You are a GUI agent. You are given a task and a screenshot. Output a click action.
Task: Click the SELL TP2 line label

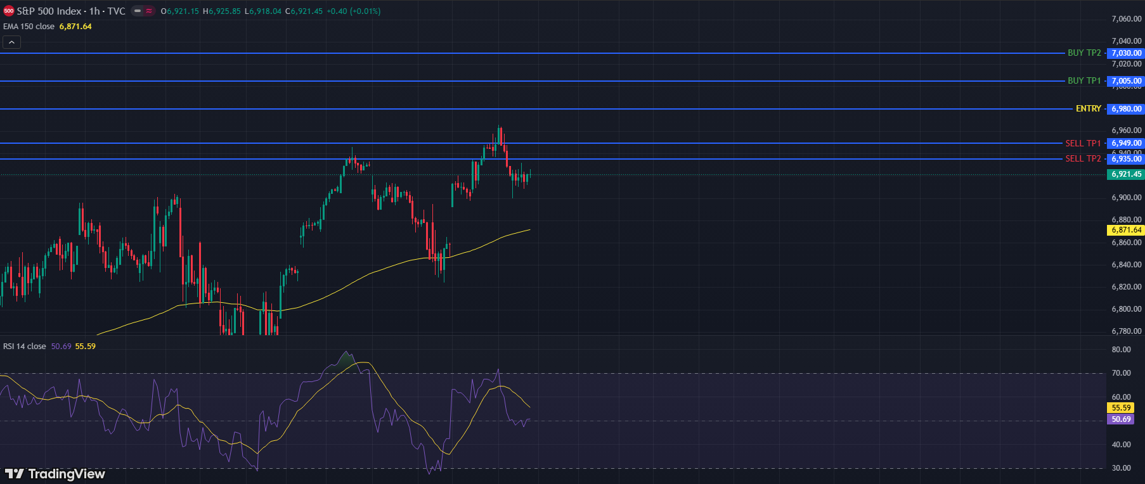(x=1083, y=158)
